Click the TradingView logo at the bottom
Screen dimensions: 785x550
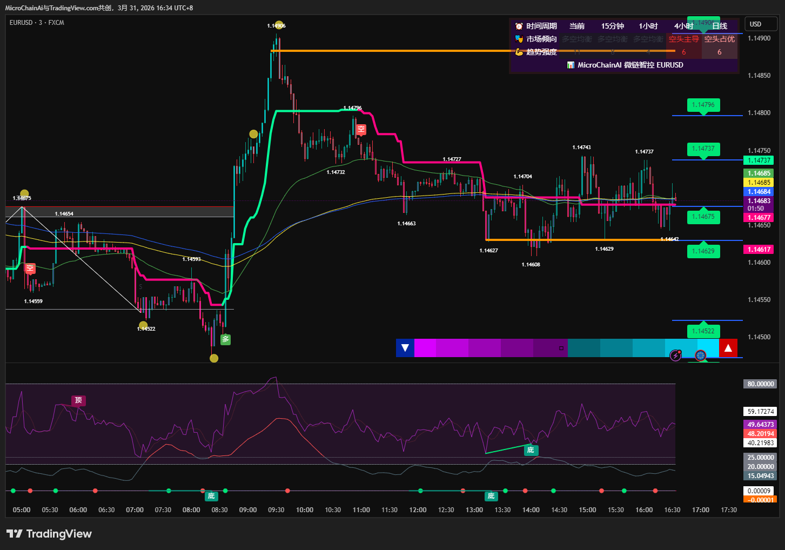[x=49, y=534]
